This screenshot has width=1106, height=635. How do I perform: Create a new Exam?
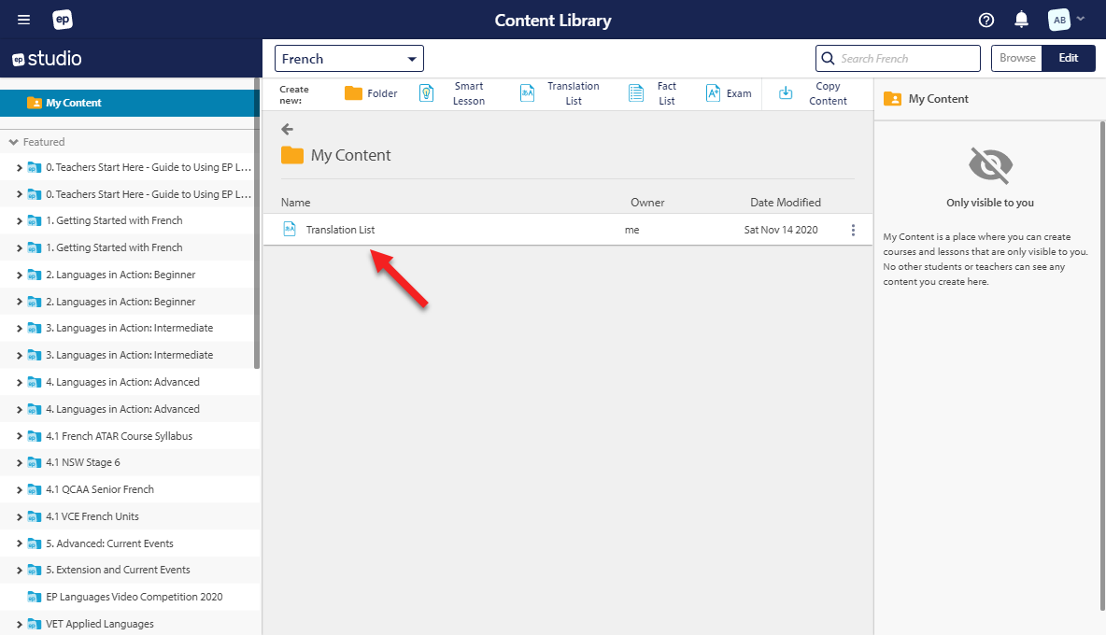[x=736, y=92]
